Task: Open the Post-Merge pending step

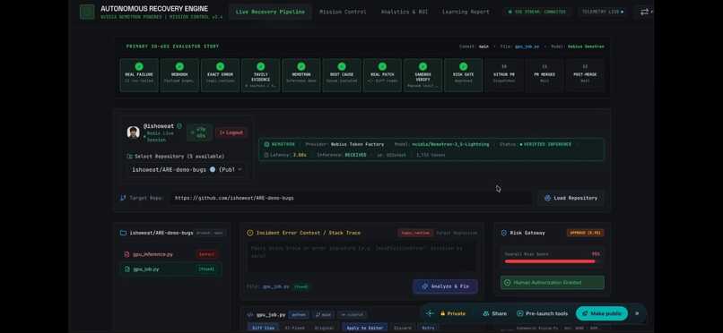Action: click(585, 75)
